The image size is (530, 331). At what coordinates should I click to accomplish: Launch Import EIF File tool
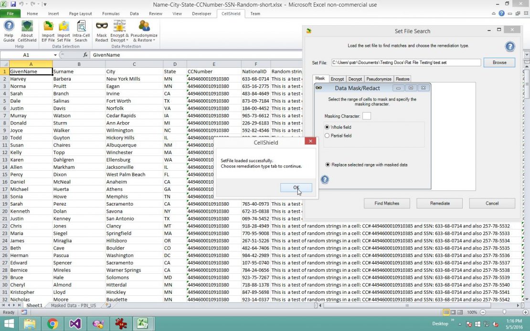48,31
